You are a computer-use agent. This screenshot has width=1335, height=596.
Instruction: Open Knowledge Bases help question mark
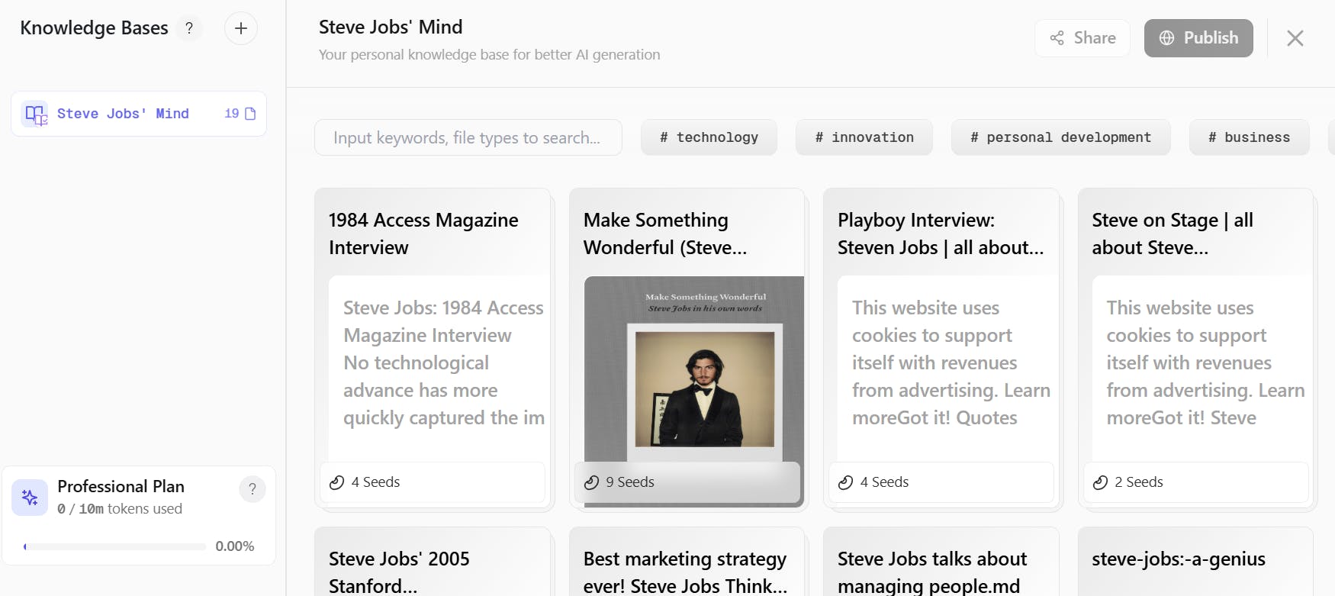[189, 29]
